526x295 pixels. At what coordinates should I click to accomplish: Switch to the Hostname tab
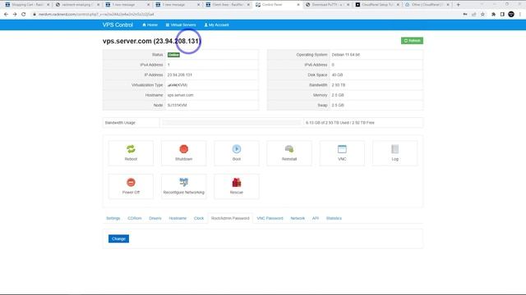[178, 218]
